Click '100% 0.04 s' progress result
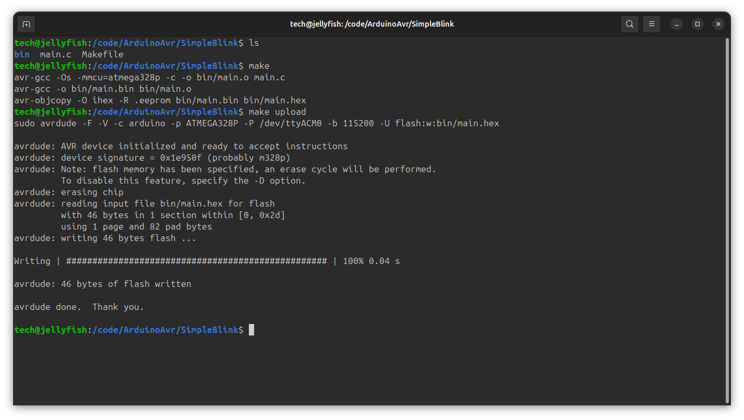This screenshot has width=744, height=420. 371,261
